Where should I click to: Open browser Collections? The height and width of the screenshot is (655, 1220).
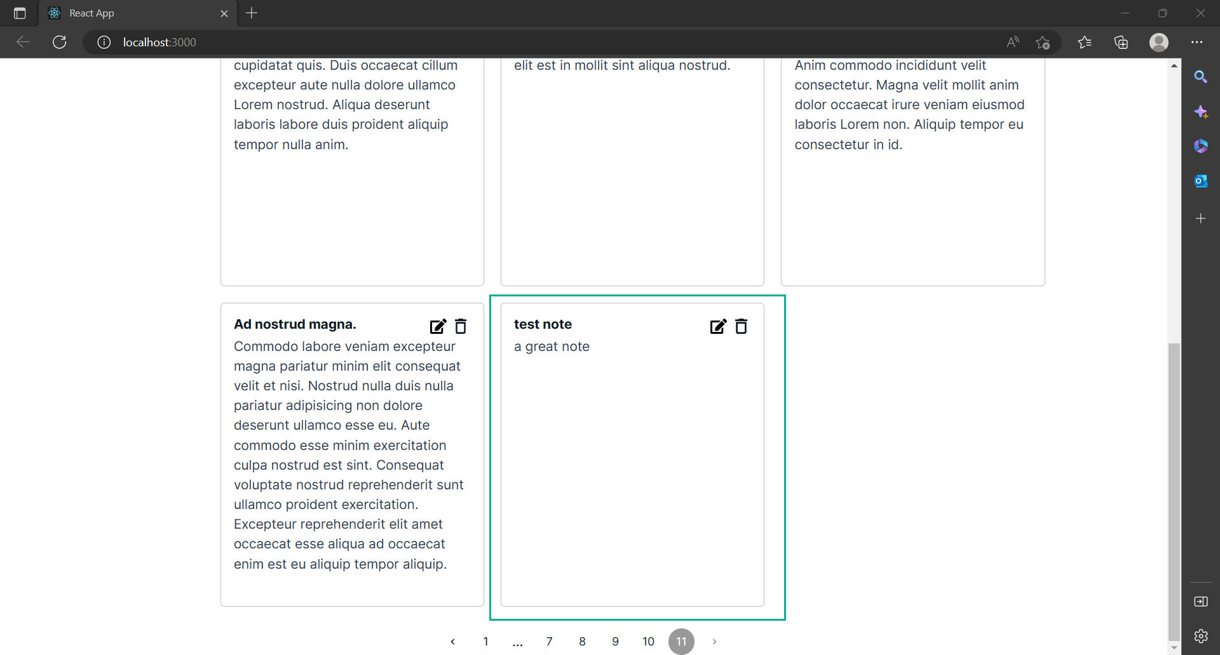[x=1122, y=43]
